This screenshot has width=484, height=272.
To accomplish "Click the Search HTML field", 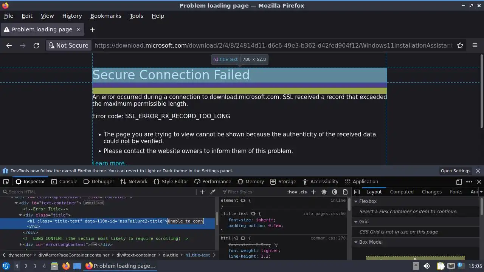I will pyautogui.click(x=100, y=192).
